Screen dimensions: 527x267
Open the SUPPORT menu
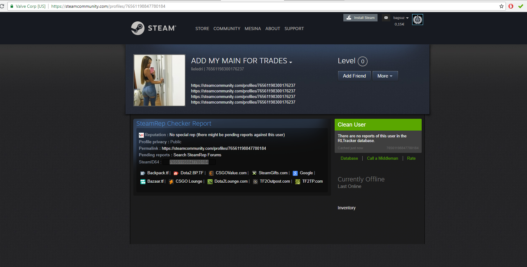pyautogui.click(x=294, y=29)
